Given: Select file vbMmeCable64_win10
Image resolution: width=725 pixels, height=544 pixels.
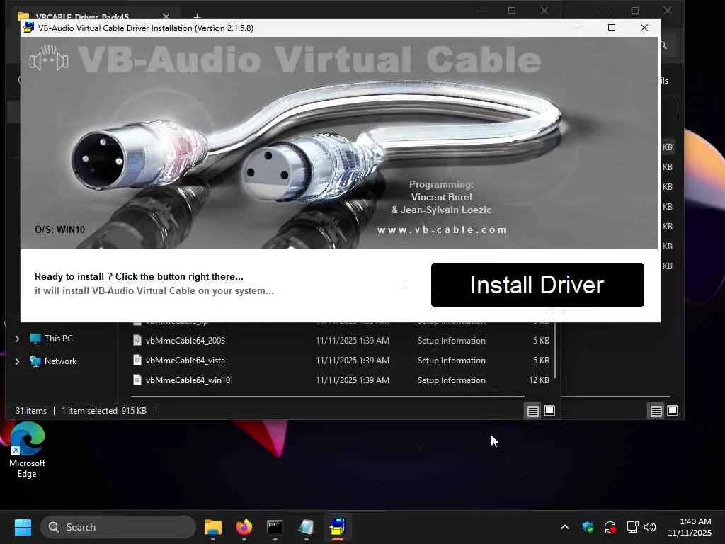Looking at the screenshot, I should pos(188,380).
